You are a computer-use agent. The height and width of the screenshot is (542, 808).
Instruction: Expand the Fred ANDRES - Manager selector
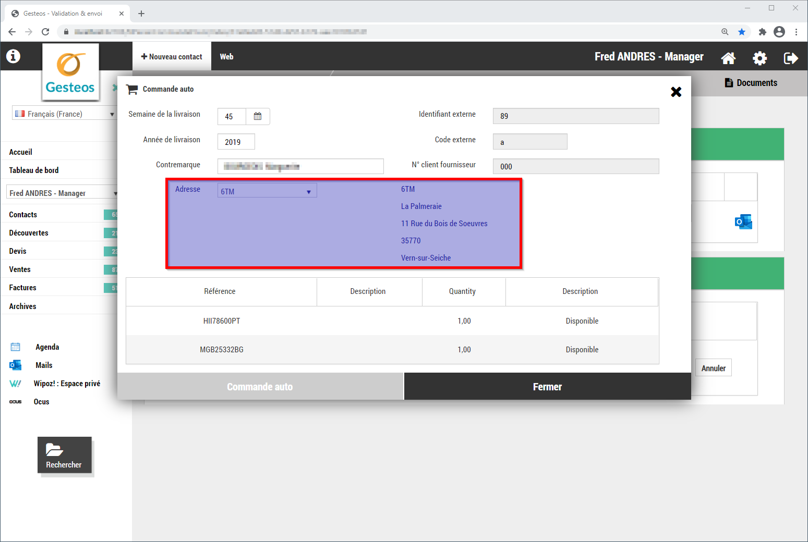pyautogui.click(x=63, y=193)
